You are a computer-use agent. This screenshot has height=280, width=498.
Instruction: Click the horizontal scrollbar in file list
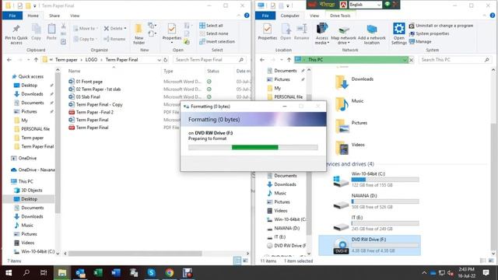tap(135, 254)
